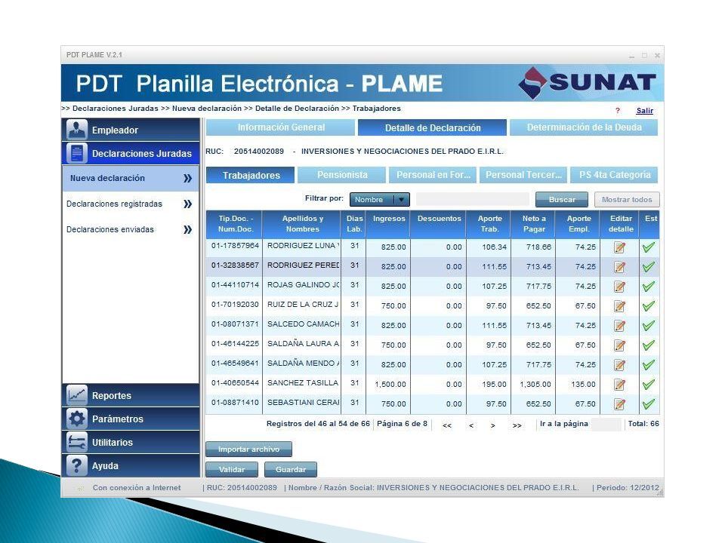Open the Personal Terceros sub-tab

(523, 175)
